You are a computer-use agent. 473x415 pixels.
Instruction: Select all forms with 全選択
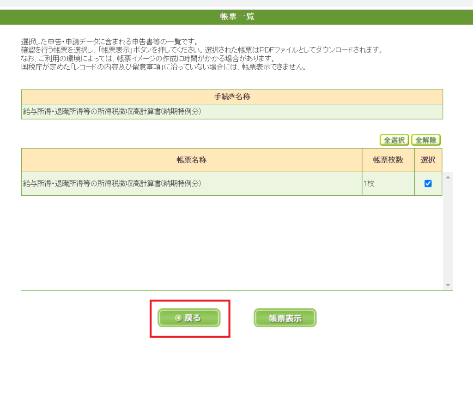click(394, 140)
